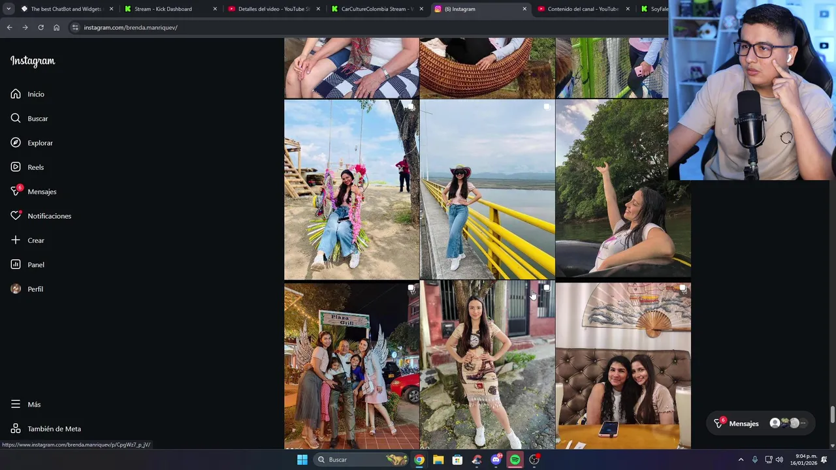
Task: Open the Reels icon in sidebar
Action: click(x=16, y=167)
